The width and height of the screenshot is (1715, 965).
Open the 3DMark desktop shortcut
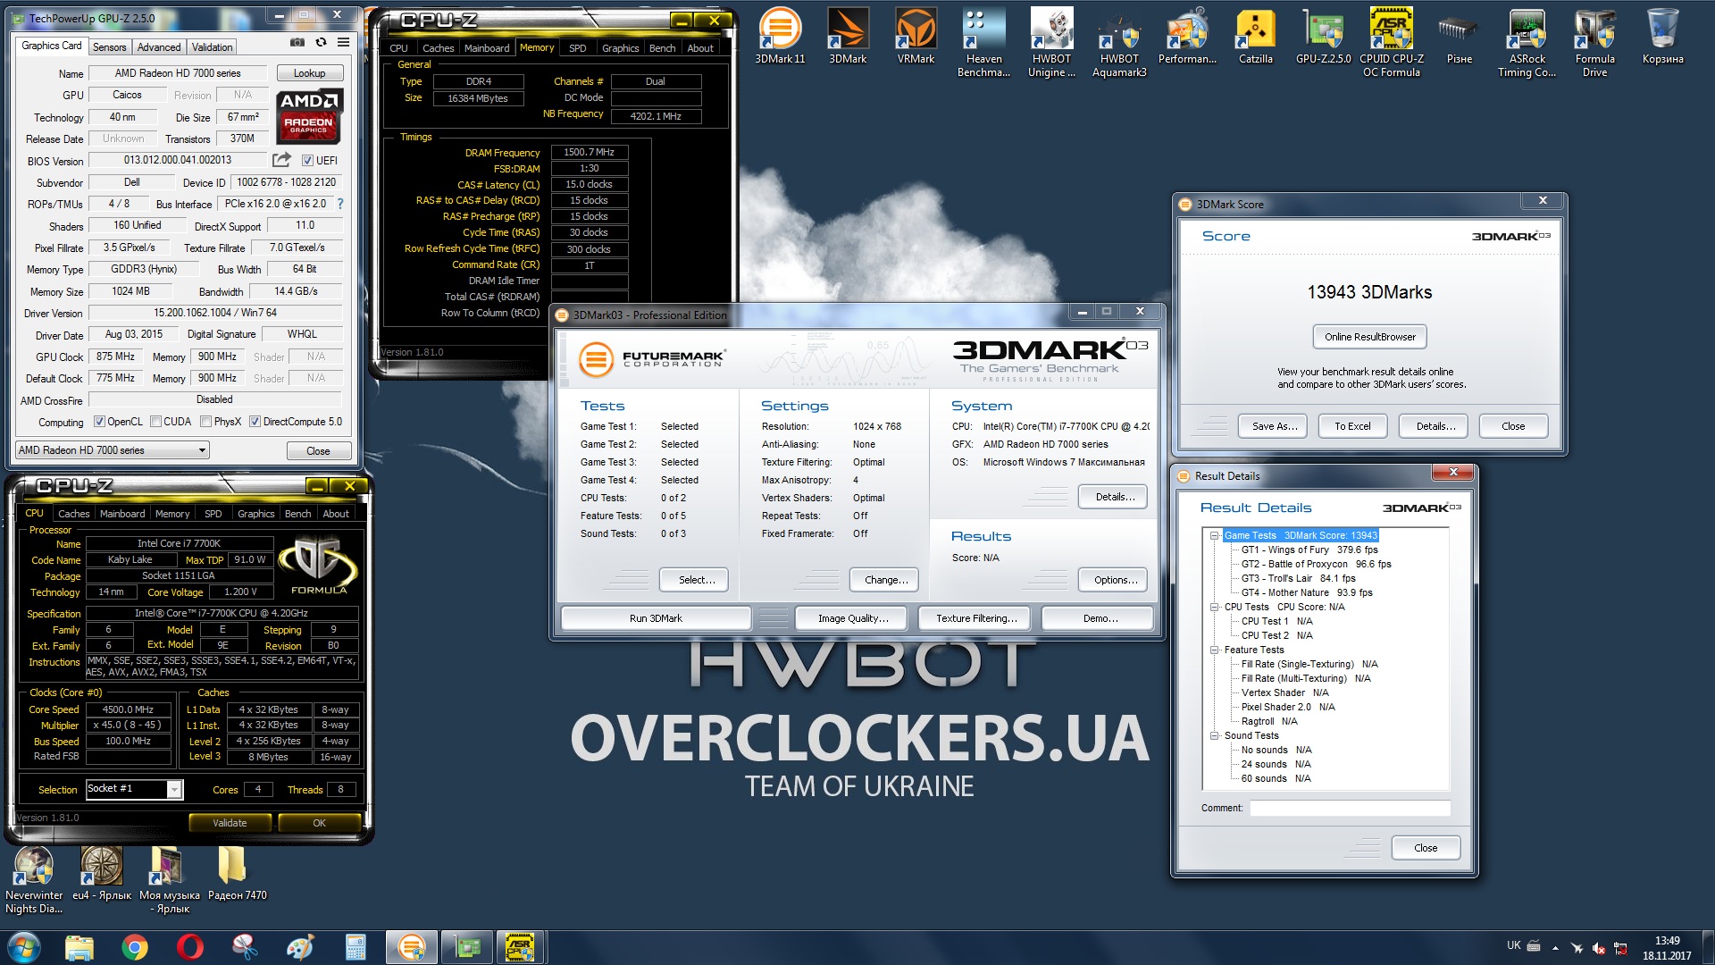click(848, 38)
